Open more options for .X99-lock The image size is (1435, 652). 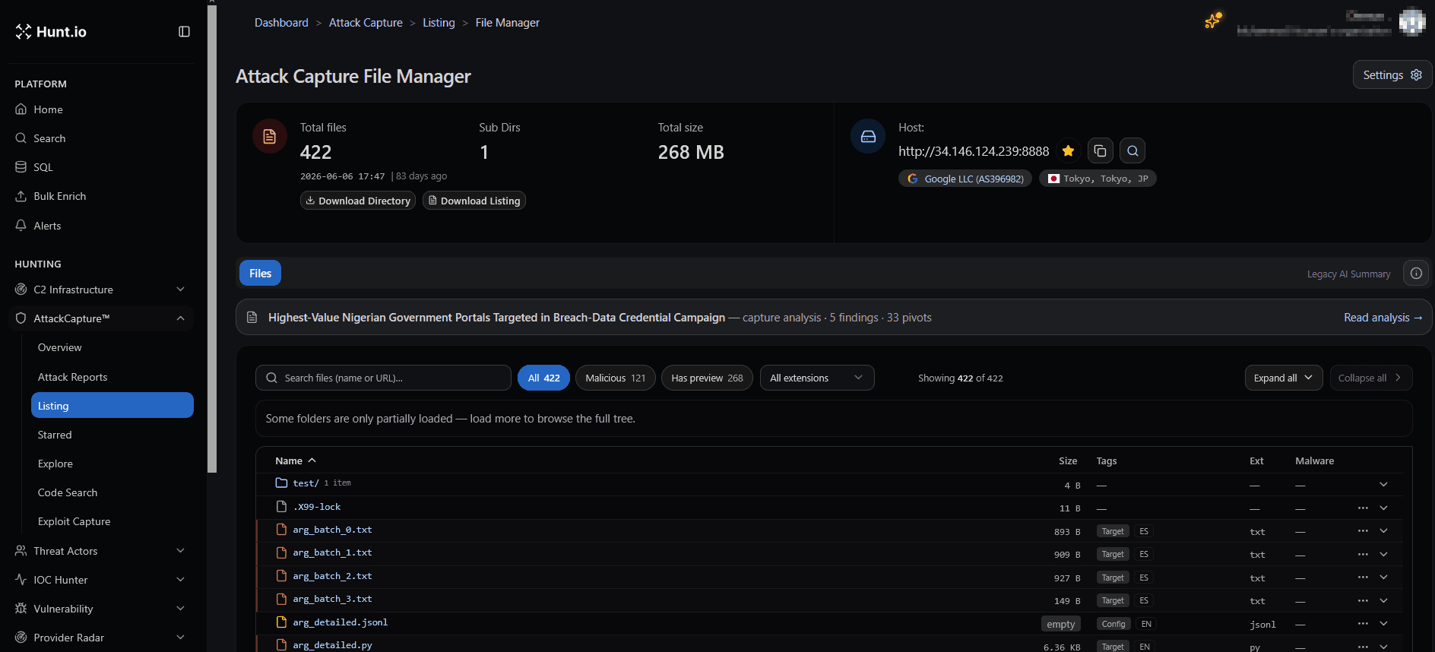coord(1363,508)
